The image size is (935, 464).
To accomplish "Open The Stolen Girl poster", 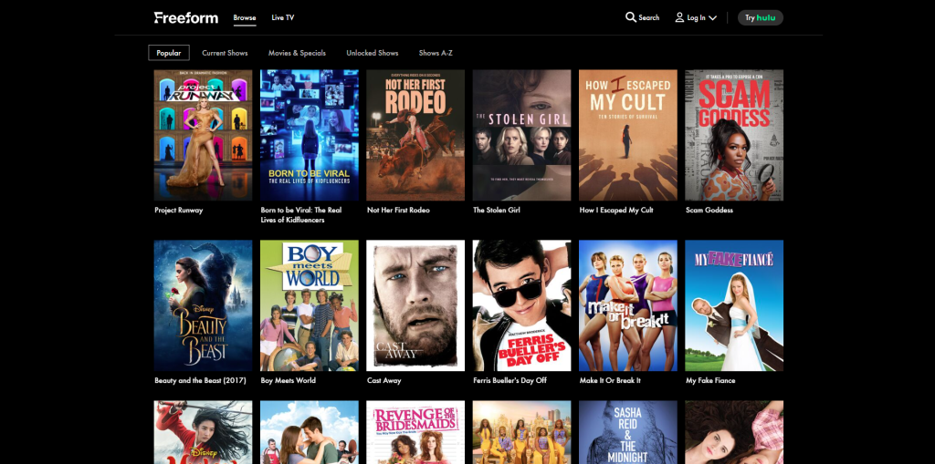I will pyautogui.click(x=521, y=135).
